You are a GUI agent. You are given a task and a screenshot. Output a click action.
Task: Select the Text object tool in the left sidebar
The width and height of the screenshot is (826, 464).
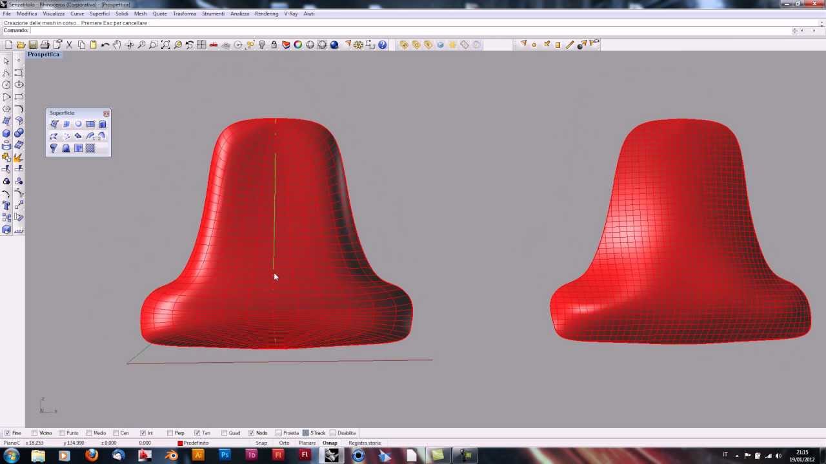coord(6,206)
